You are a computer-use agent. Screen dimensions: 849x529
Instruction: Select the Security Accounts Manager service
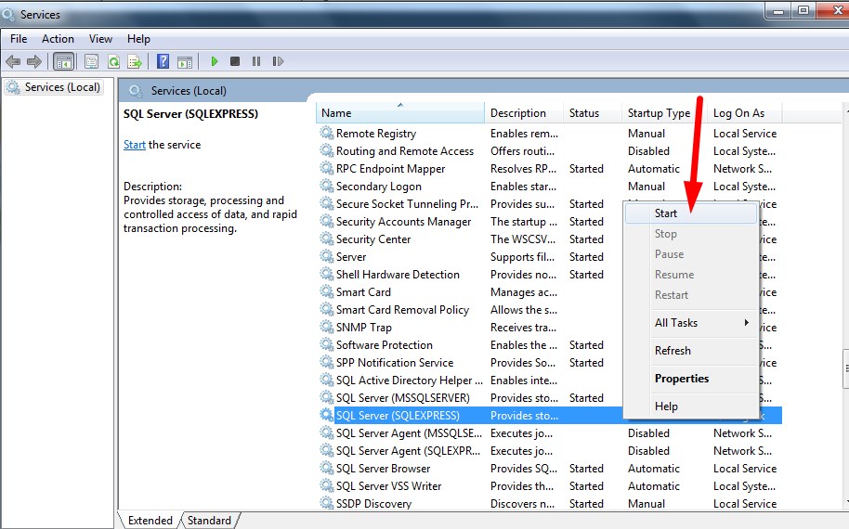point(403,221)
